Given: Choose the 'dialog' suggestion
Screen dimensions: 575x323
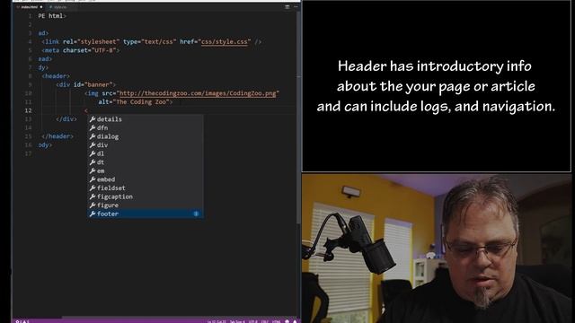Looking at the screenshot, I should coord(146,136).
